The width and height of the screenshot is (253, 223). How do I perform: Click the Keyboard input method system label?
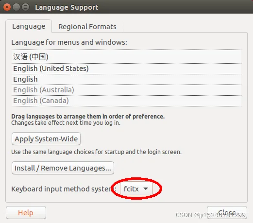[64, 189]
